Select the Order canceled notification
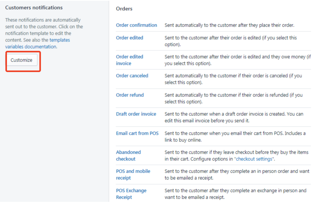313x203 pixels. [x=132, y=76]
